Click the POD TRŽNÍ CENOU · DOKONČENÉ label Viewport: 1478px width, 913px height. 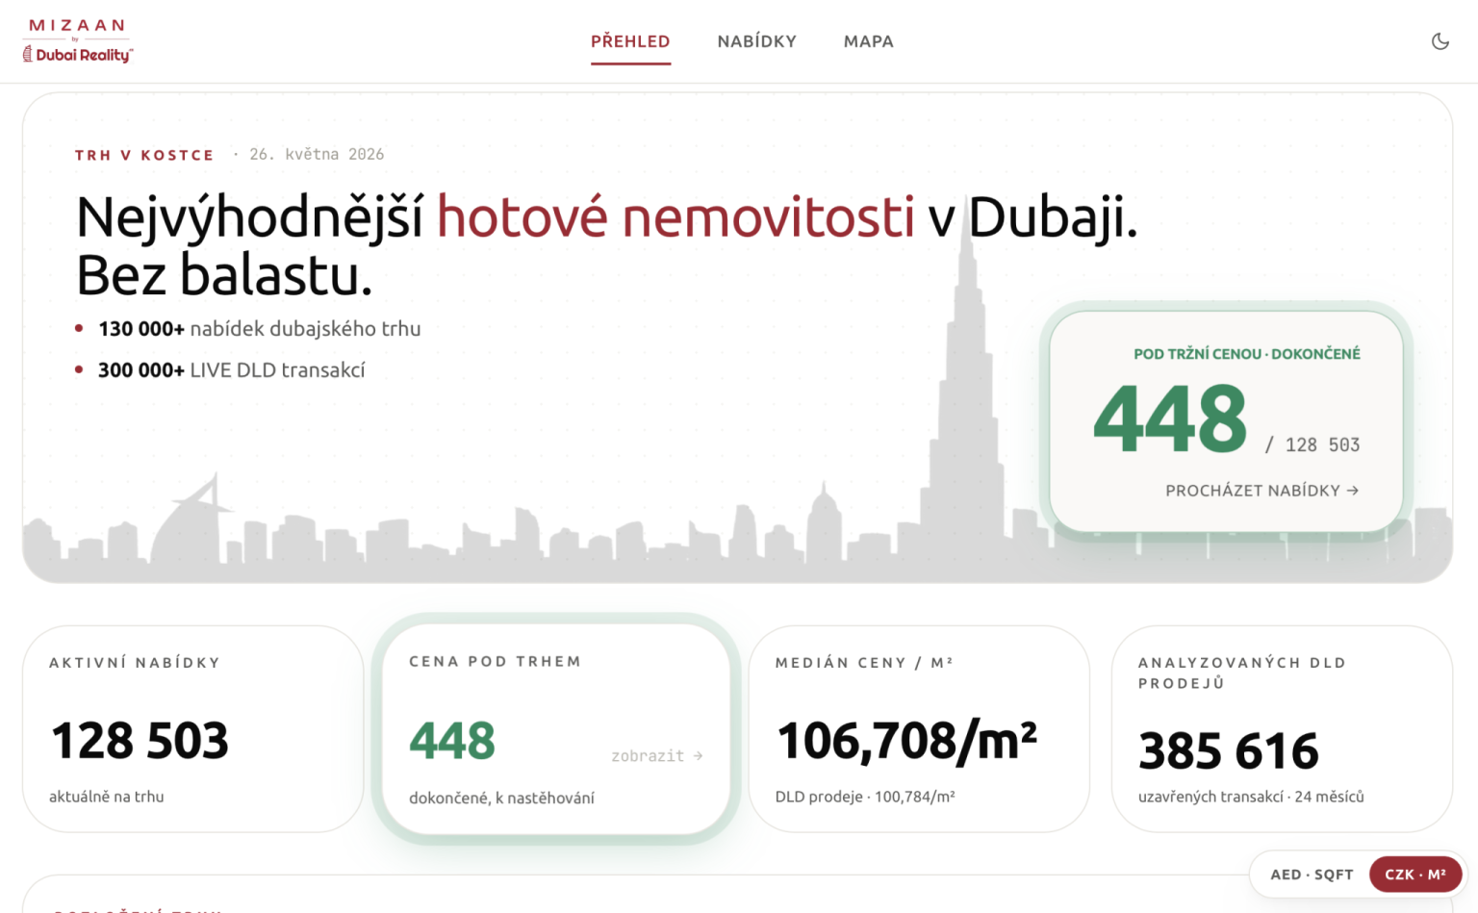click(x=1247, y=354)
